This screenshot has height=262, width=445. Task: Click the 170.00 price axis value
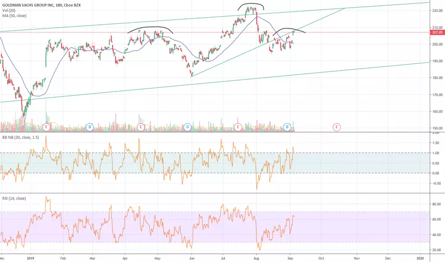437,95
